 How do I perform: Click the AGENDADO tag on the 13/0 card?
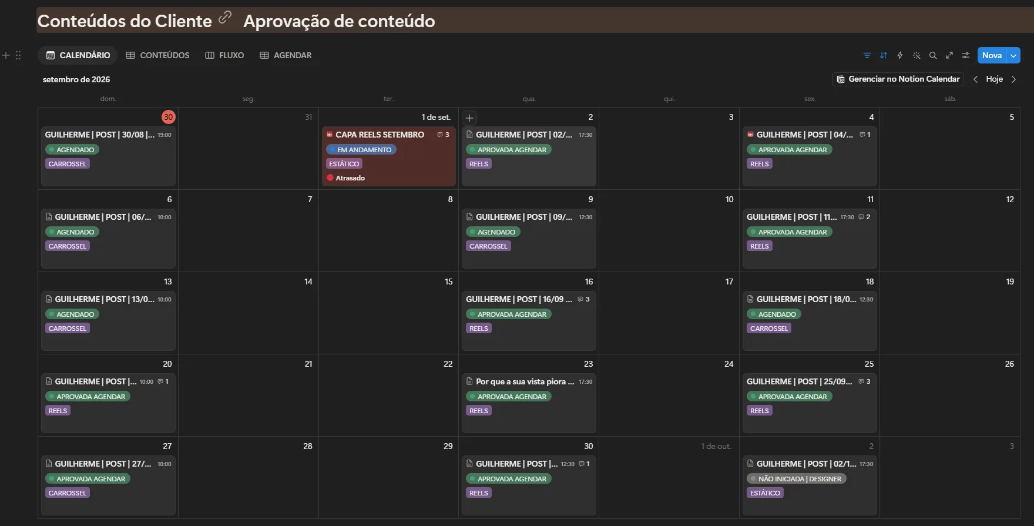[72, 314]
